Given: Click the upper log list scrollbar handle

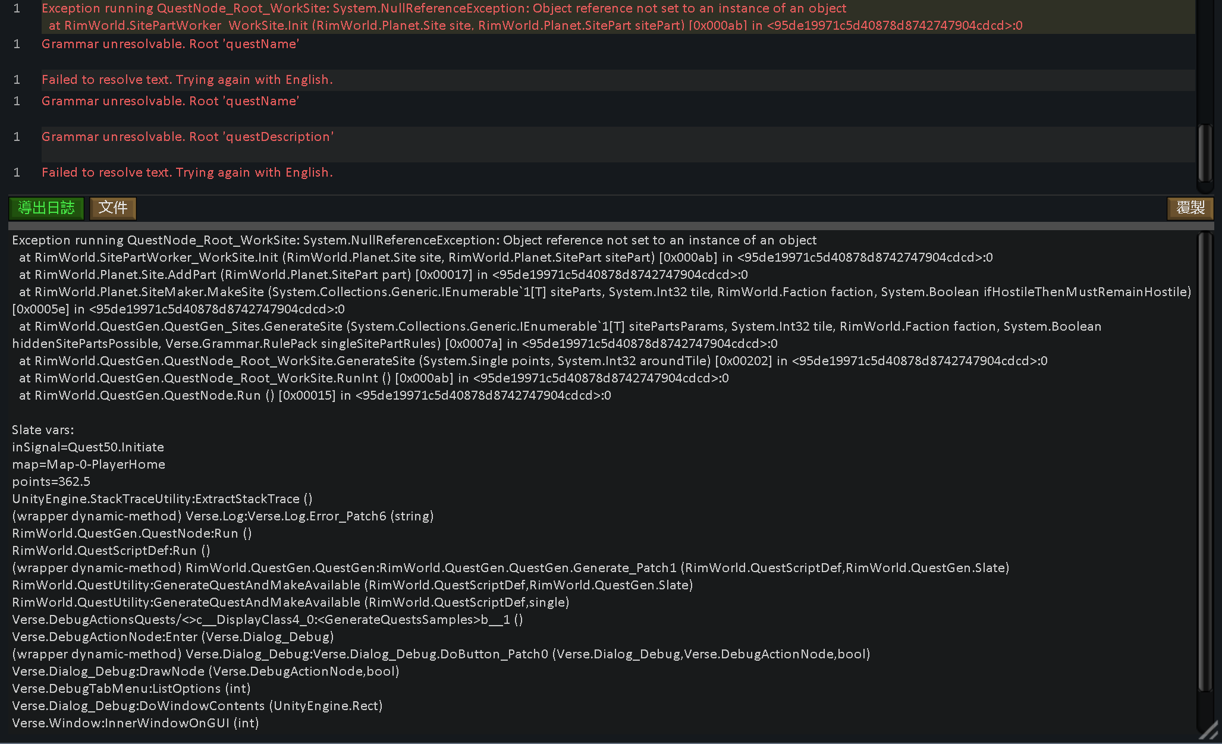Looking at the screenshot, I should pos(1205,153).
